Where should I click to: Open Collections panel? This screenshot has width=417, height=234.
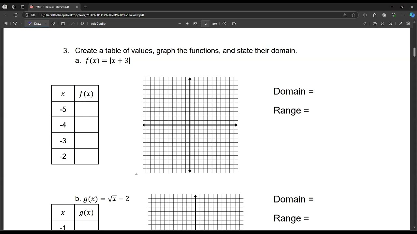[384, 15]
